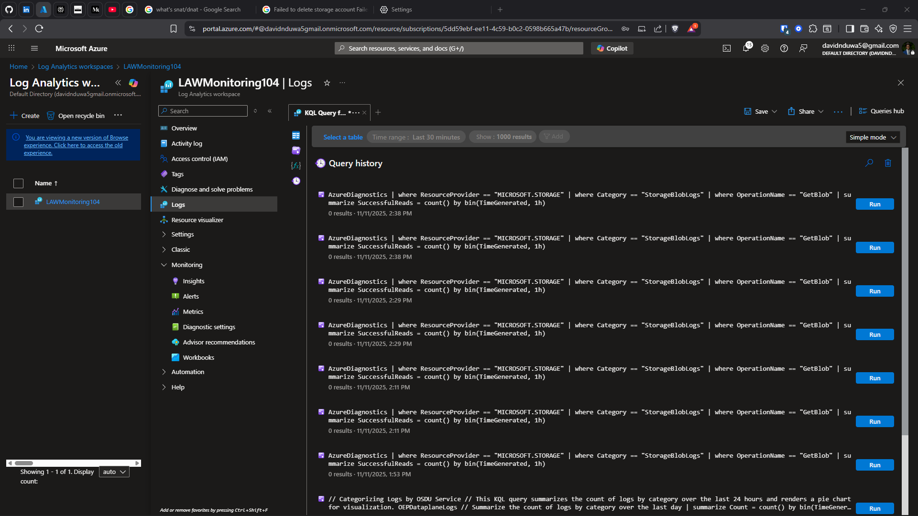Open the Query history clock icon
Screen dimensions: 918x516
(296, 181)
